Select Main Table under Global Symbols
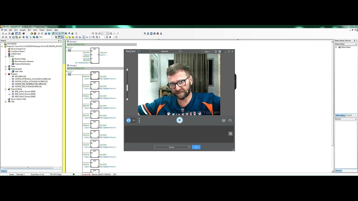 point(19,71)
